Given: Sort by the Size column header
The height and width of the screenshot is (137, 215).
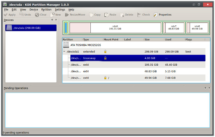Looking at the screenshot, I should pyautogui.click(x=154, y=39).
